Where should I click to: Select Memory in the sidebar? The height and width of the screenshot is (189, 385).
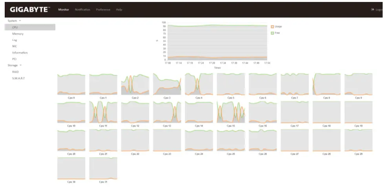point(18,34)
